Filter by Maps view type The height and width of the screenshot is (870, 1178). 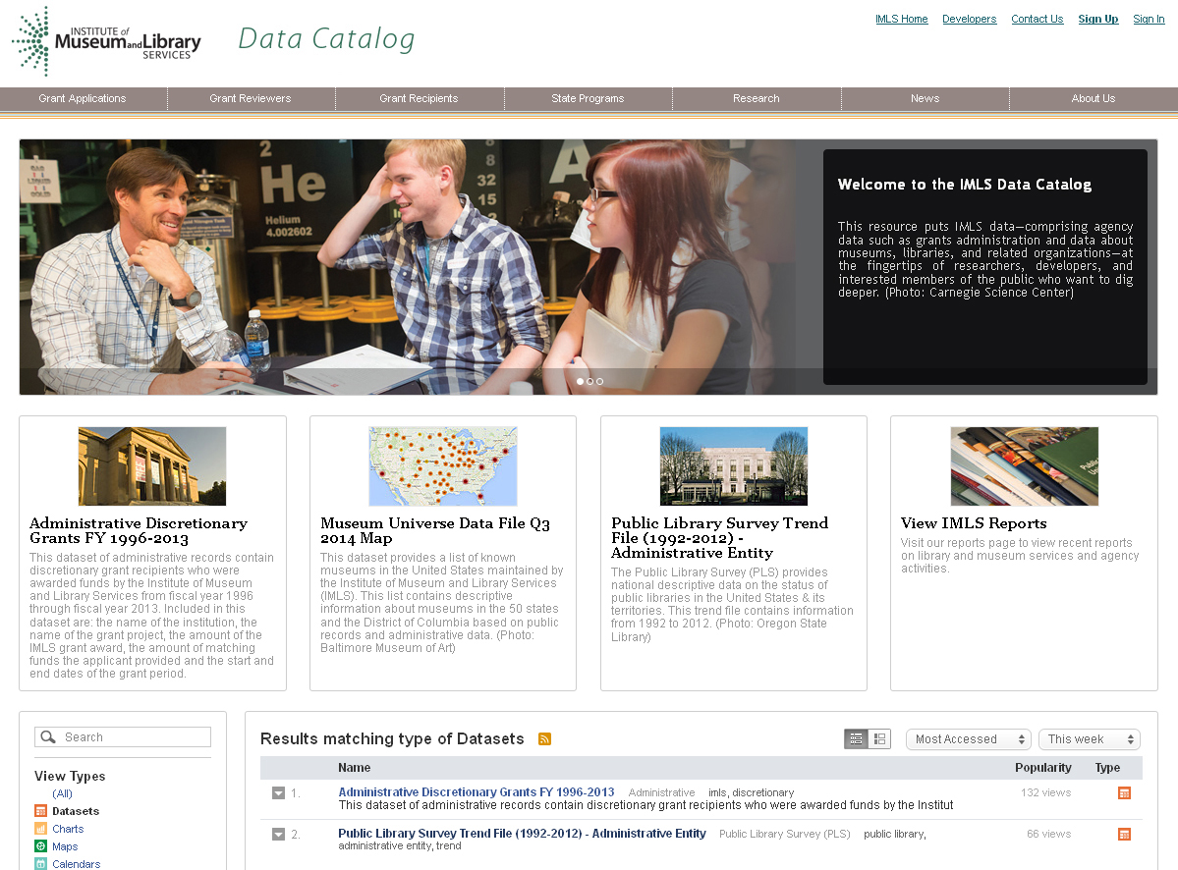point(65,846)
